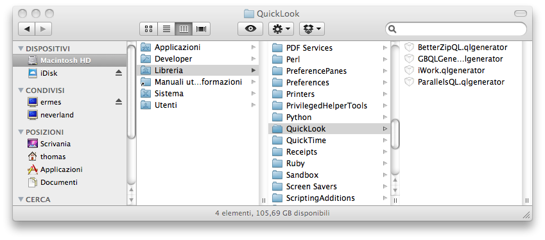The width and height of the screenshot is (545, 240).
Task: Select the PrivilegedHelperTools folder
Action: click(329, 105)
